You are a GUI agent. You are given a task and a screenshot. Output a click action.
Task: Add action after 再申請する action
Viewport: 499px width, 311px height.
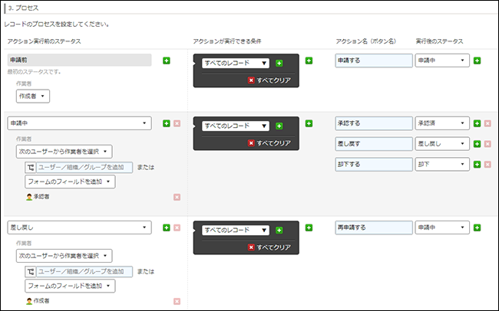(x=477, y=228)
